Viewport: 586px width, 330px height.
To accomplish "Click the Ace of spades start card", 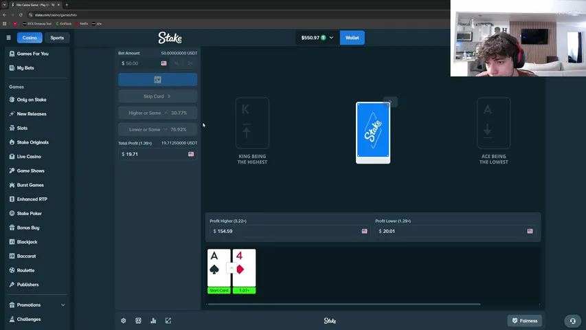I will 219,271.
